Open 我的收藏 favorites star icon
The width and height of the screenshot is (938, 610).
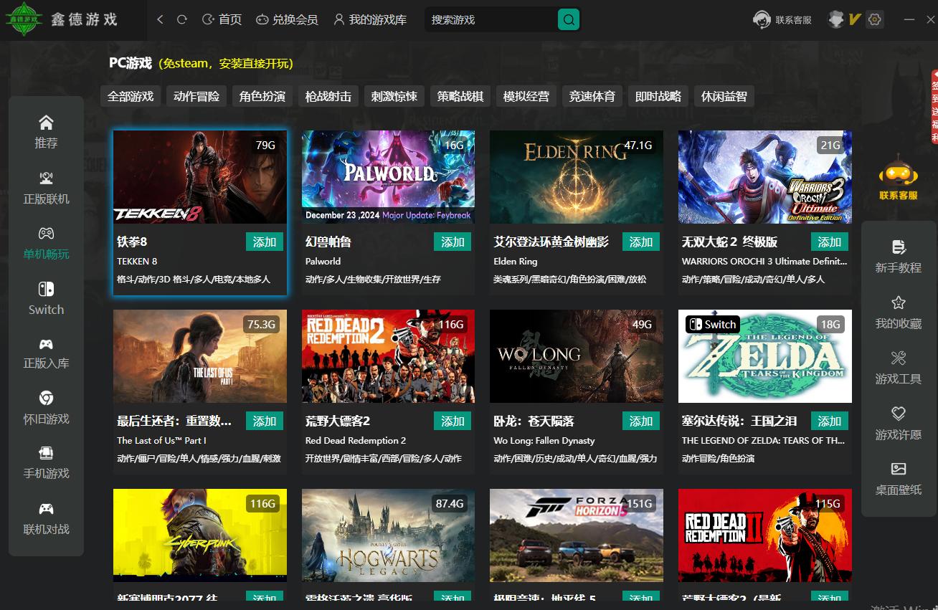pos(898,313)
